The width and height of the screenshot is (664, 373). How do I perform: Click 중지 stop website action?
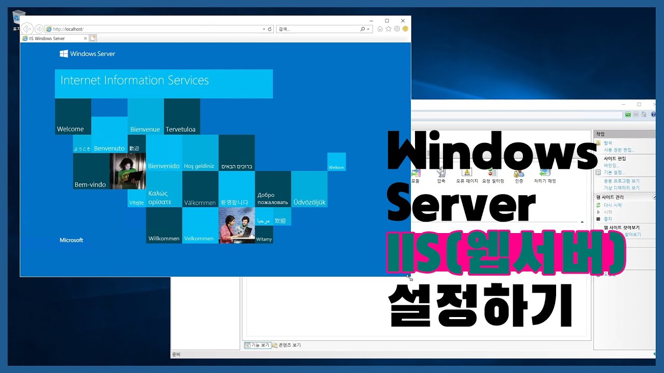pos(608,219)
